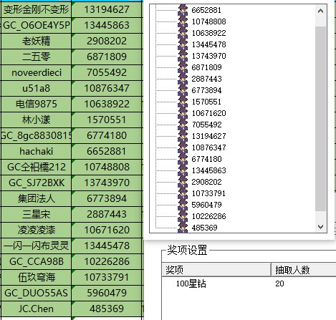Image resolution: width=336 pixels, height=320 pixels.
Task: Click the user icon beside 10733791 in list
Action: 183,193
